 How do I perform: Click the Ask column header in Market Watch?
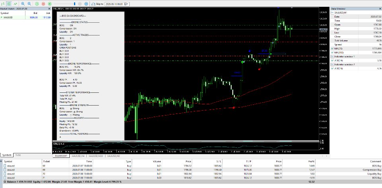coord(48,13)
